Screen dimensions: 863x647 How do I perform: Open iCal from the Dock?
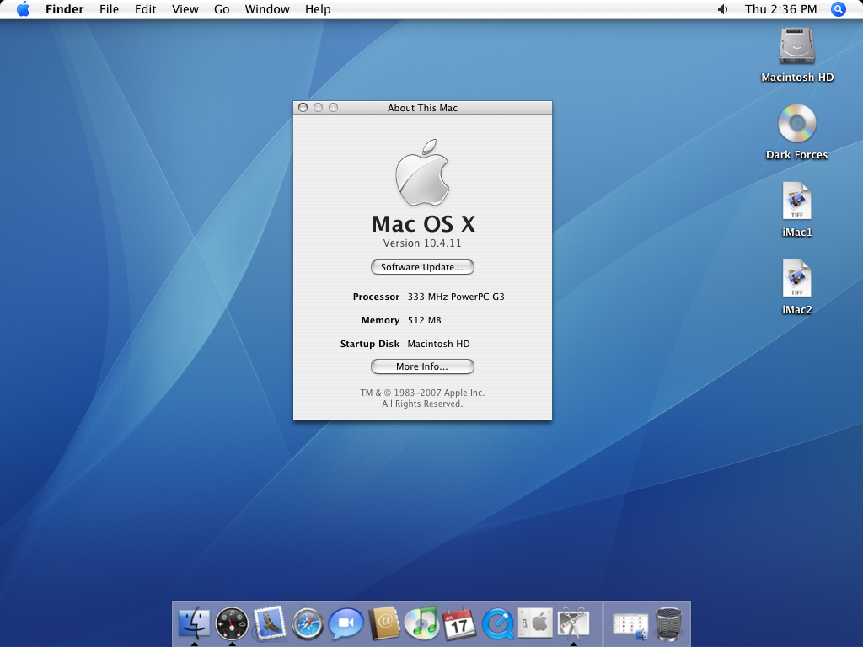pyautogui.click(x=459, y=624)
